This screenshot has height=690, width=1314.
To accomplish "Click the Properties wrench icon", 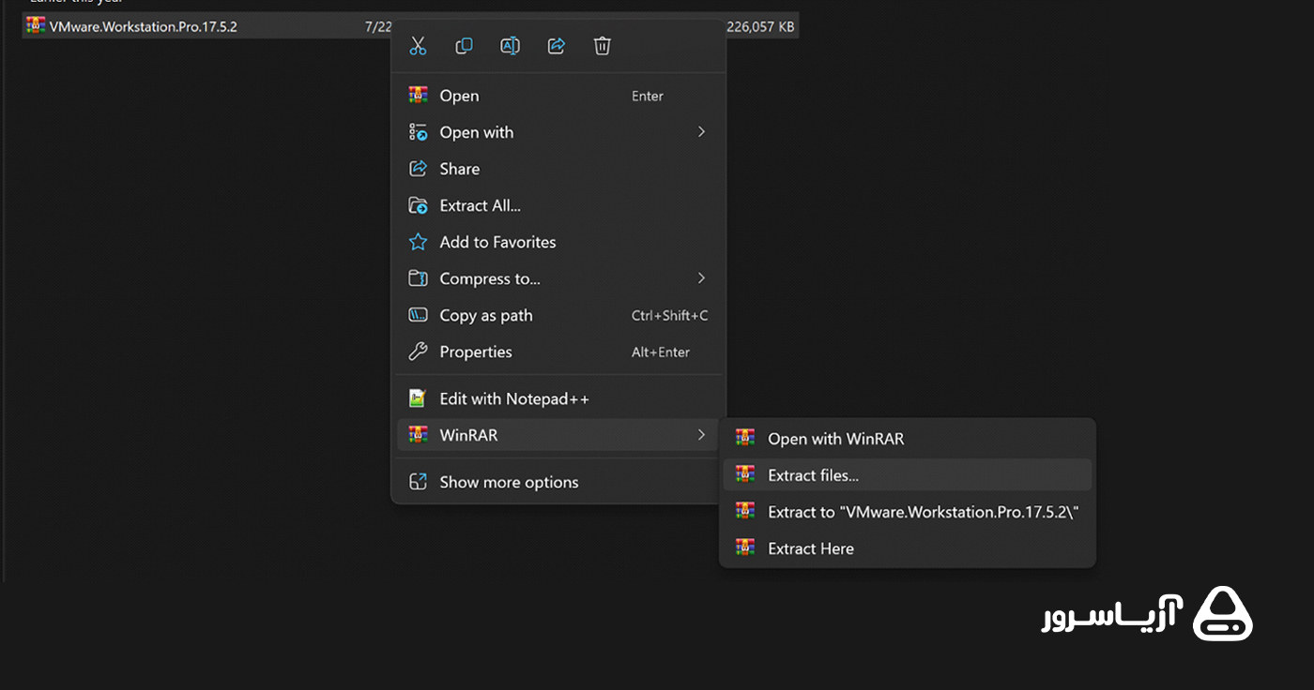I will (418, 352).
